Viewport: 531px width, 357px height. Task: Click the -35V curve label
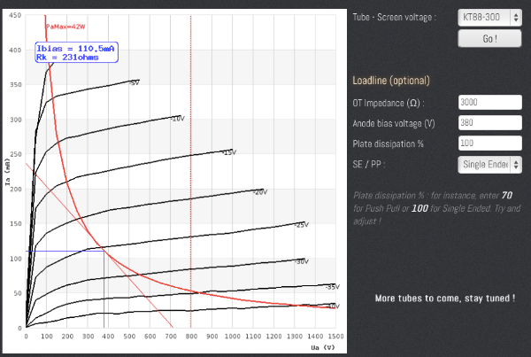click(332, 287)
